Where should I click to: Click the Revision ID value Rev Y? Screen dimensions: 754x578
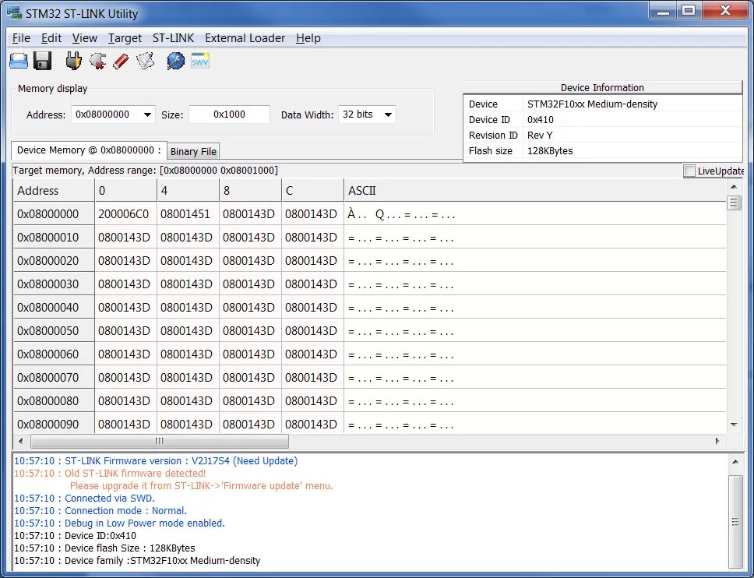click(x=540, y=135)
